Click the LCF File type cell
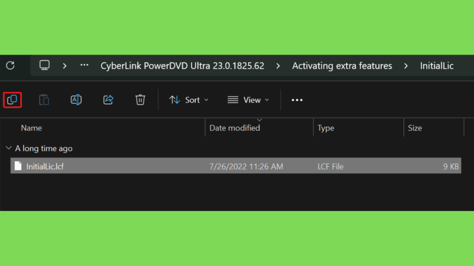 (331, 166)
